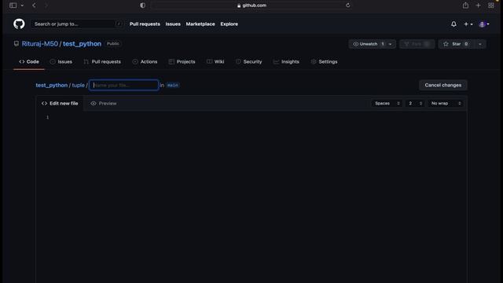Click the disabled Fork button
503x283 pixels.
417,44
